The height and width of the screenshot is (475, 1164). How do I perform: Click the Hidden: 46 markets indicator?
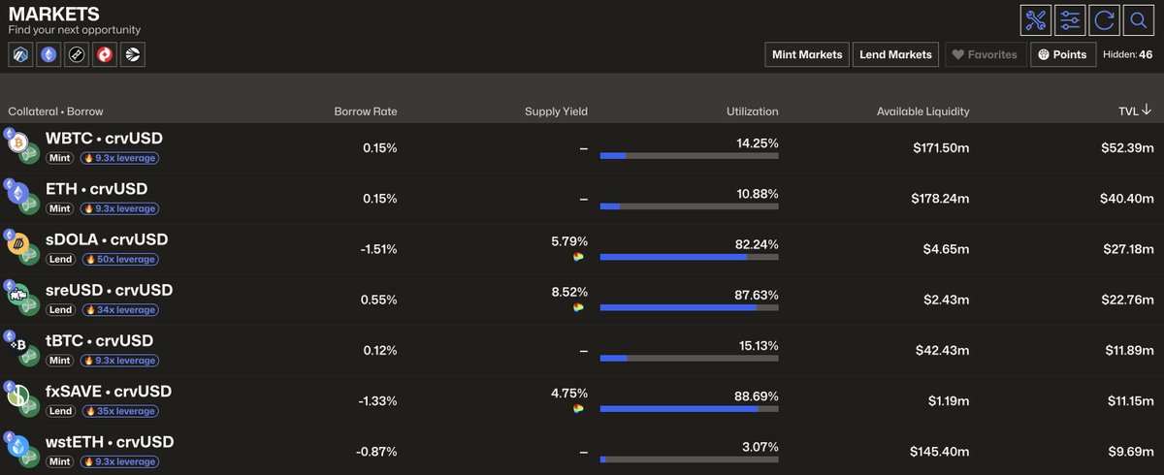pos(1128,54)
